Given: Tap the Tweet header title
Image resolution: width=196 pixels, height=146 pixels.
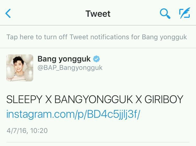Looking at the screenshot, I should coord(98,14).
